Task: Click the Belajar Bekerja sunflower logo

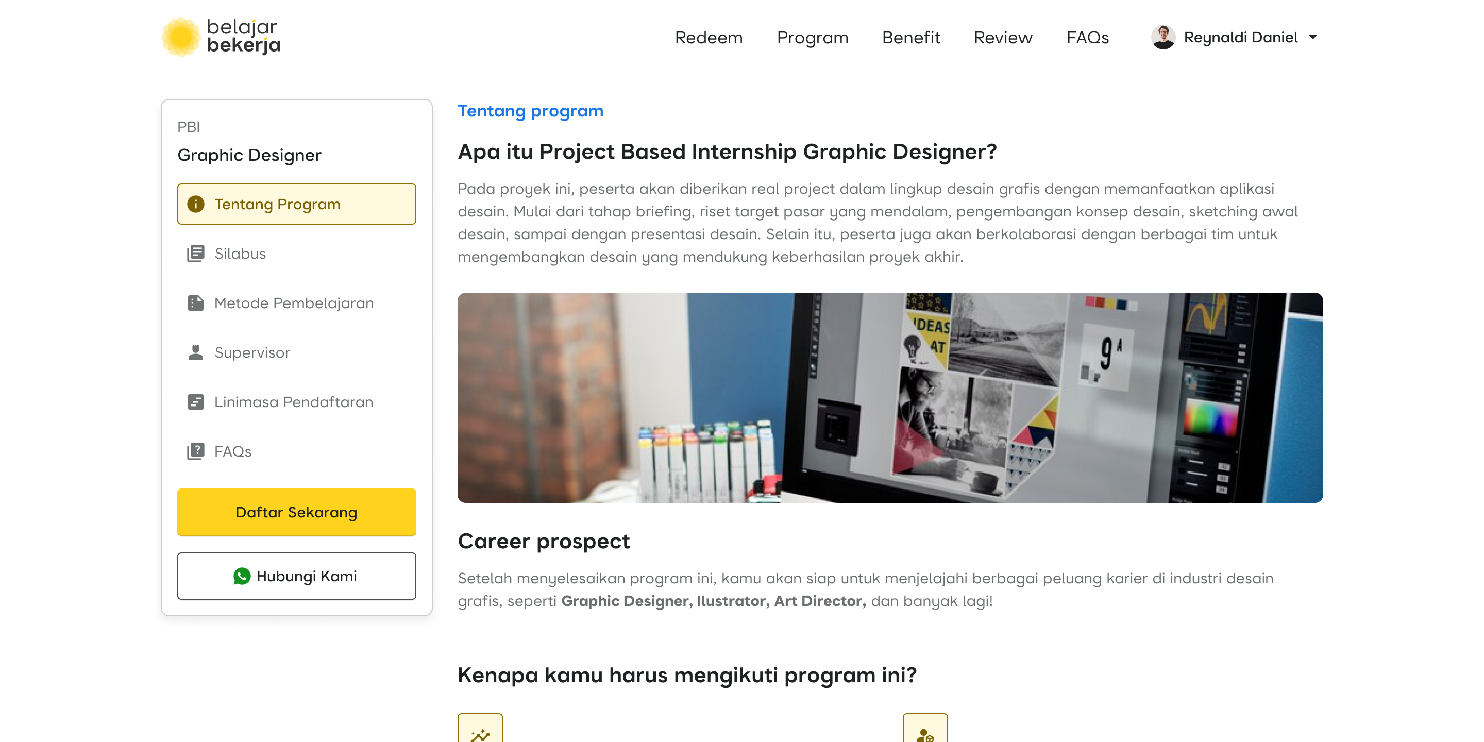Action: tap(181, 37)
